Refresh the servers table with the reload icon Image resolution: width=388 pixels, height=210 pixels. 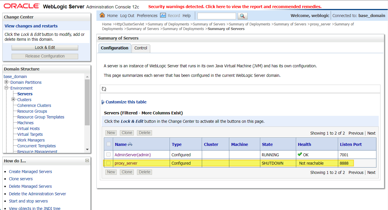104,89
